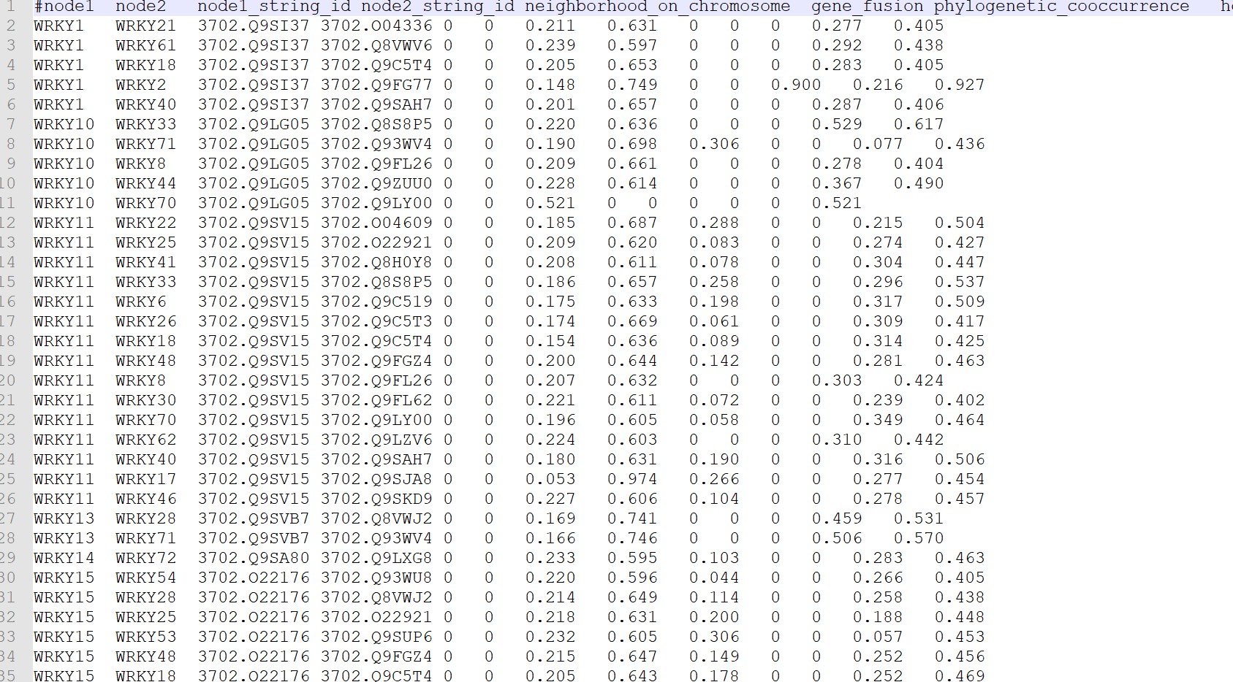Click WRKY61 in line 3
Image resolution: width=1233 pixels, height=682 pixels.
145,45
